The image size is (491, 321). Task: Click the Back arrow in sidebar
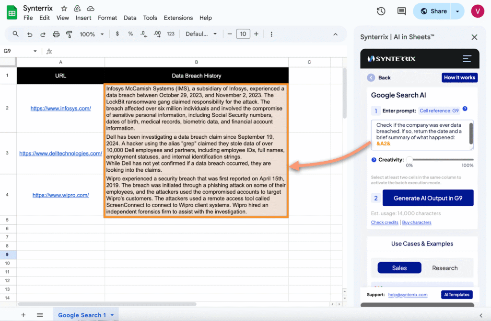371,77
